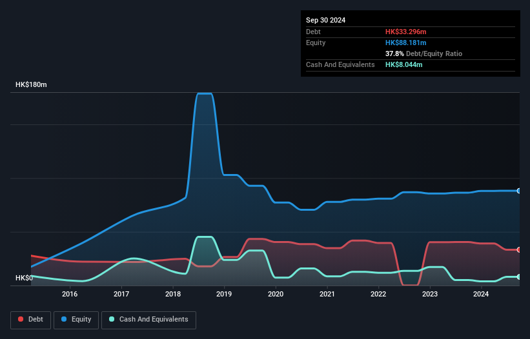Viewport: 530px width, 339px height.
Task: Click the Equity row label in tooltip
Action: tap(316, 43)
